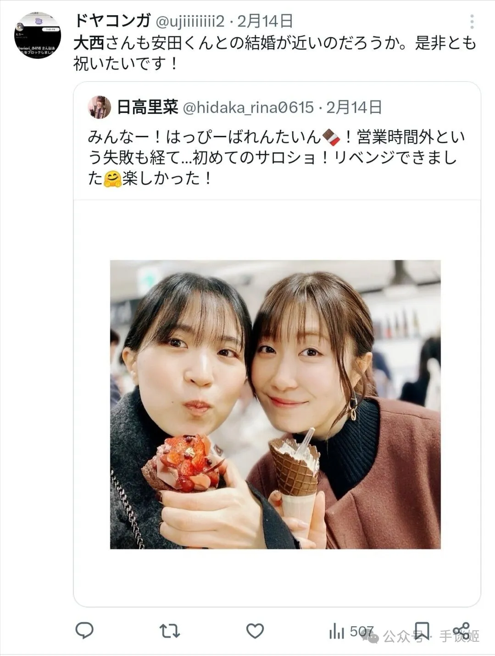
Task: Click the highlighted 大西 keyword
Action: tap(89, 43)
